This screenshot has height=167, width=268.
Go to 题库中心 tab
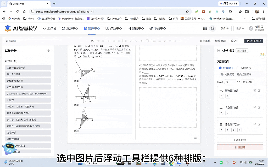[x=92, y=28]
